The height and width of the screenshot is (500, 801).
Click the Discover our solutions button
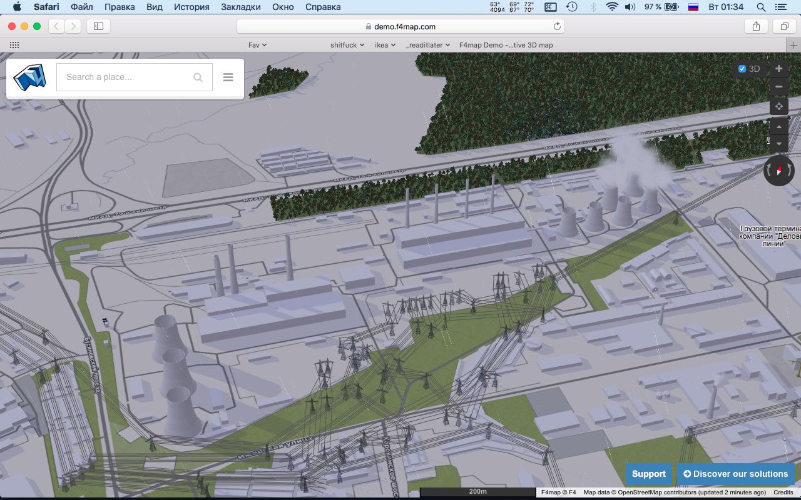click(x=735, y=474)
